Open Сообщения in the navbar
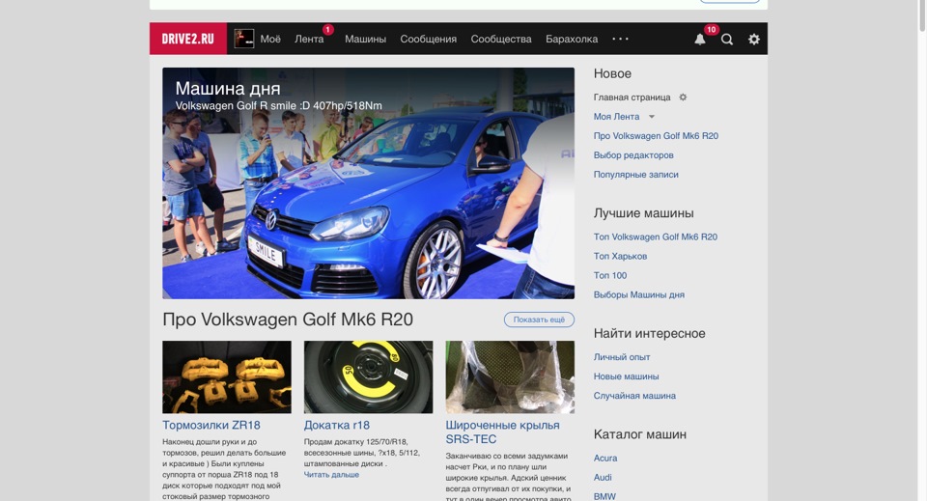Viewport: 927px width, 501px height. [428, 39]
